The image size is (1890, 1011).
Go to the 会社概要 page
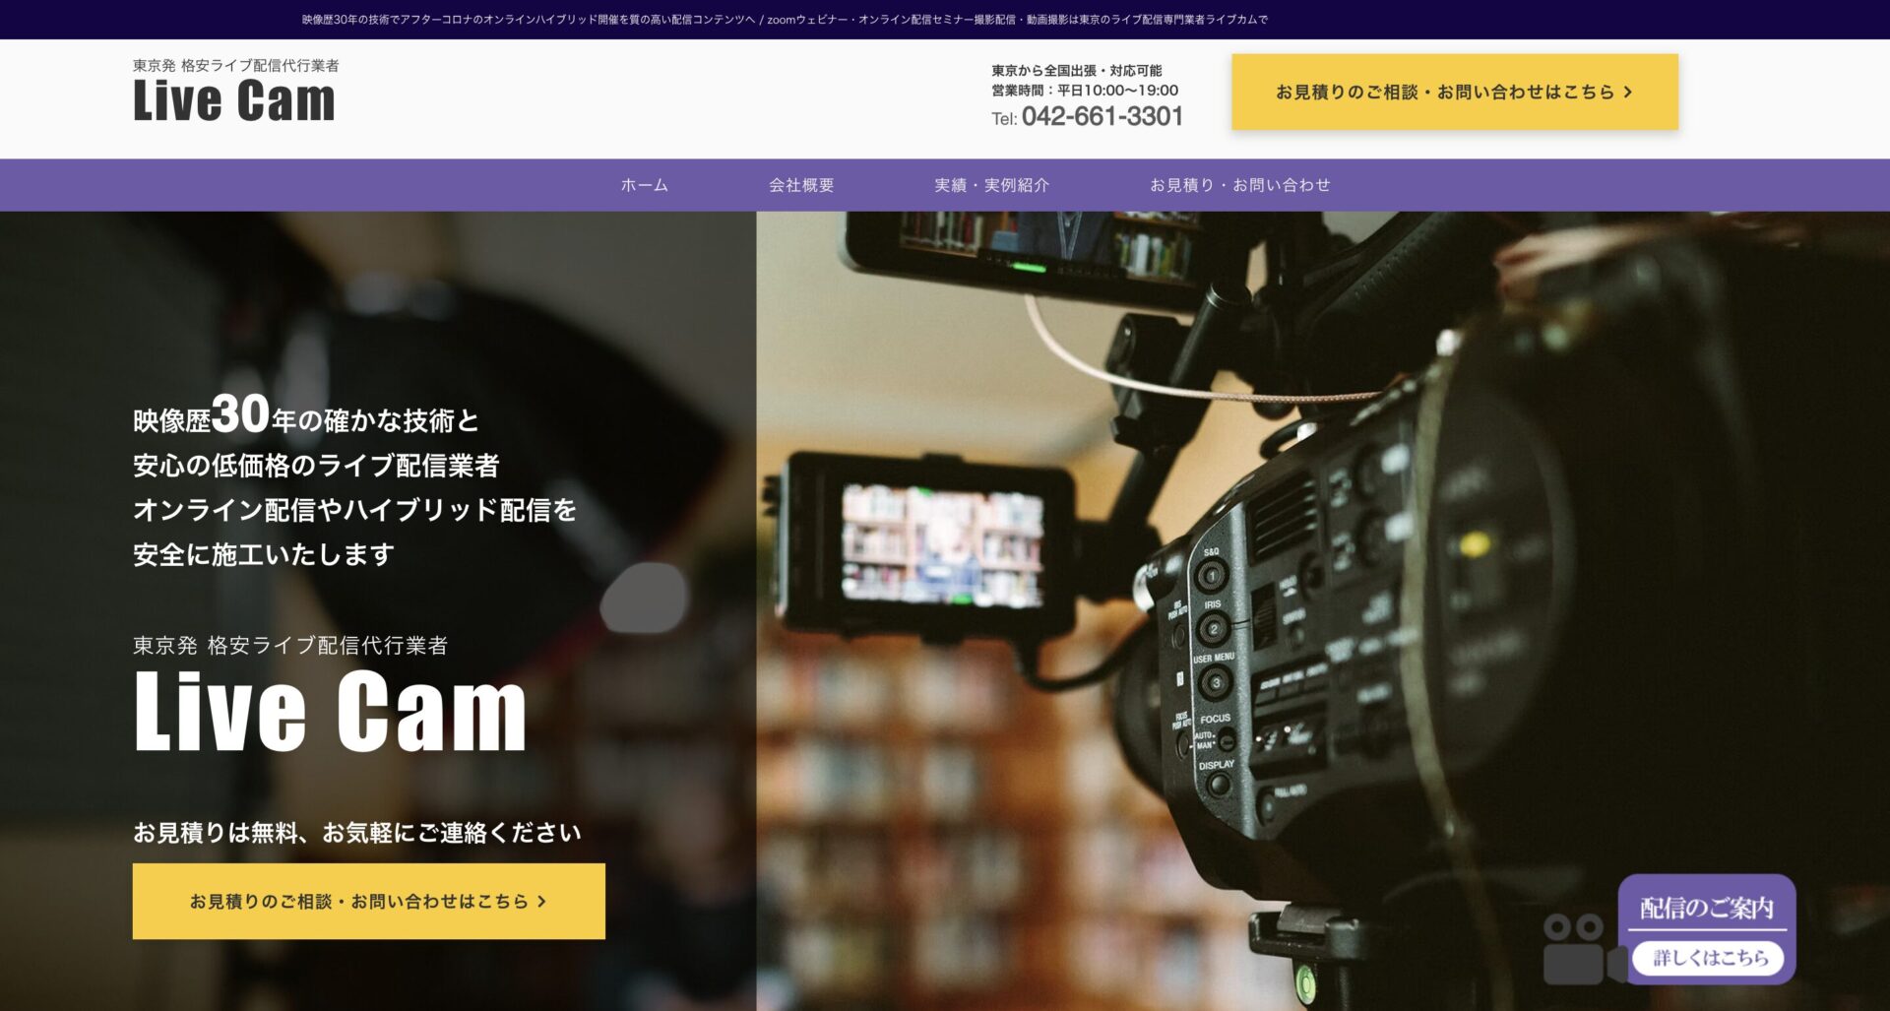(800, 185)
